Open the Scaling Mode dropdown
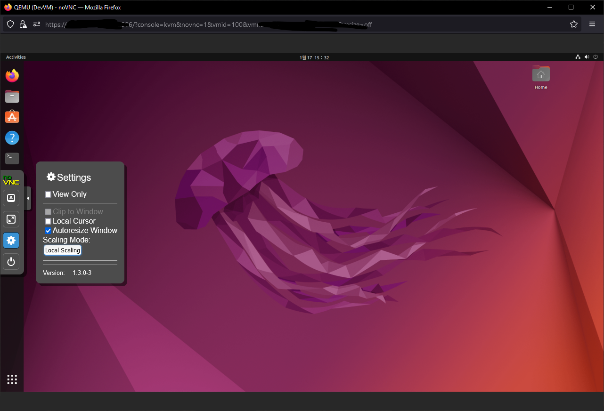The width and height of the screenshot is (604, 411). (x=63, y=250)
